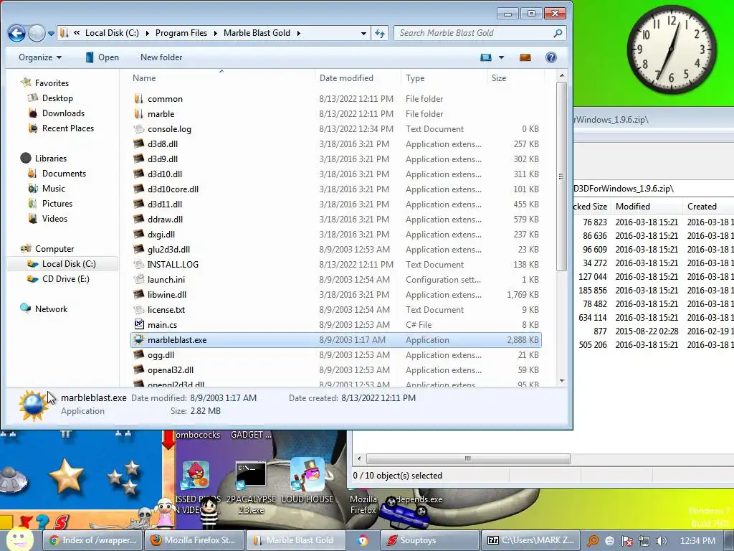Sort by the Type column header
Viewport: 734px width, 551px height.
coord(415,77)
